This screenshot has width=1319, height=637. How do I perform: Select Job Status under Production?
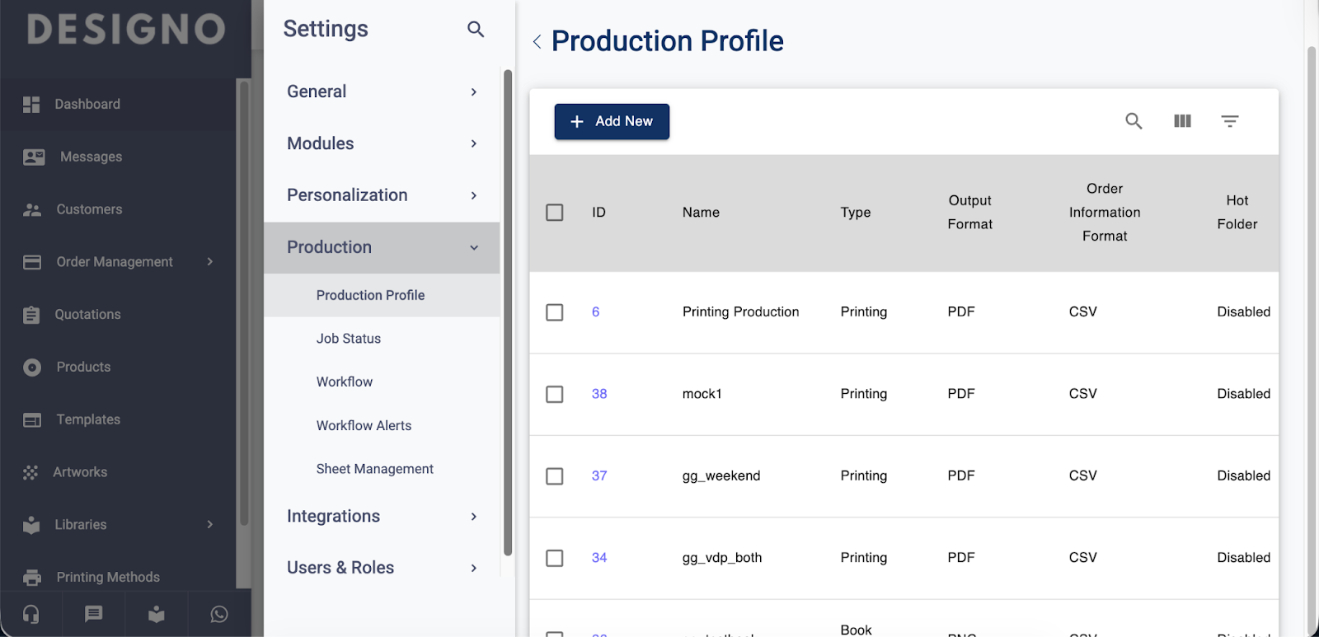[348, 339]
